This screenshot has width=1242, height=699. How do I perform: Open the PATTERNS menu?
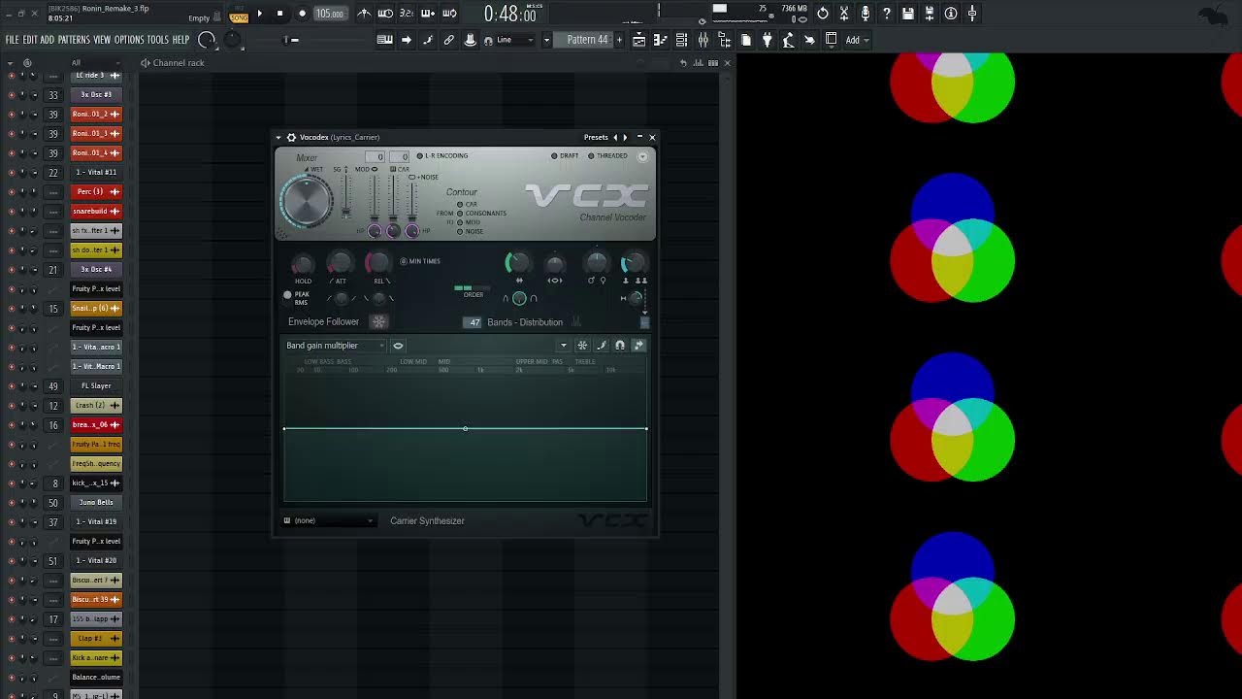74,40
